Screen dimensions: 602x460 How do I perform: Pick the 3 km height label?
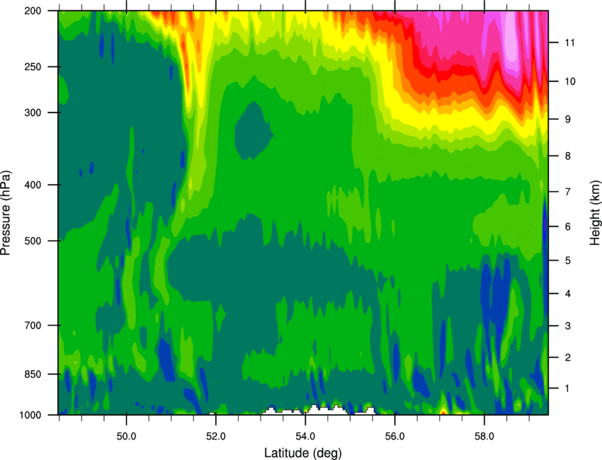pyautogui.click(x=567, y=326)
